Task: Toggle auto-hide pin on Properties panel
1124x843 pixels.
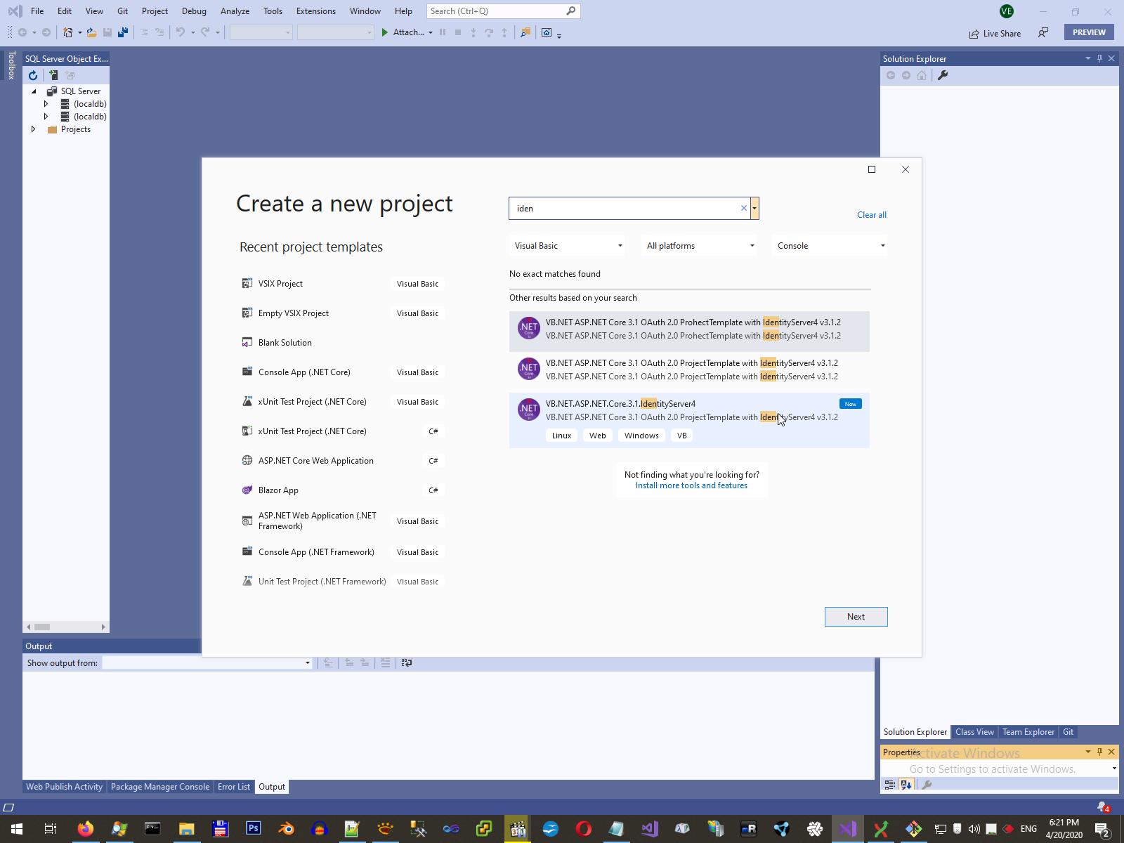Action: click(x=1099, y=752)
